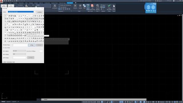Expand the Paragraph panel title
The height and width of the screenshot is (103, 183).
pos(61,11)
